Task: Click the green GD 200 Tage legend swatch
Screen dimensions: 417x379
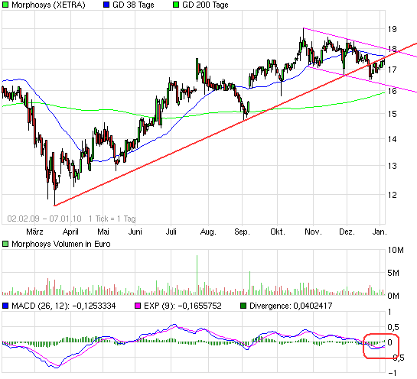Action: (x=176, y=5)
